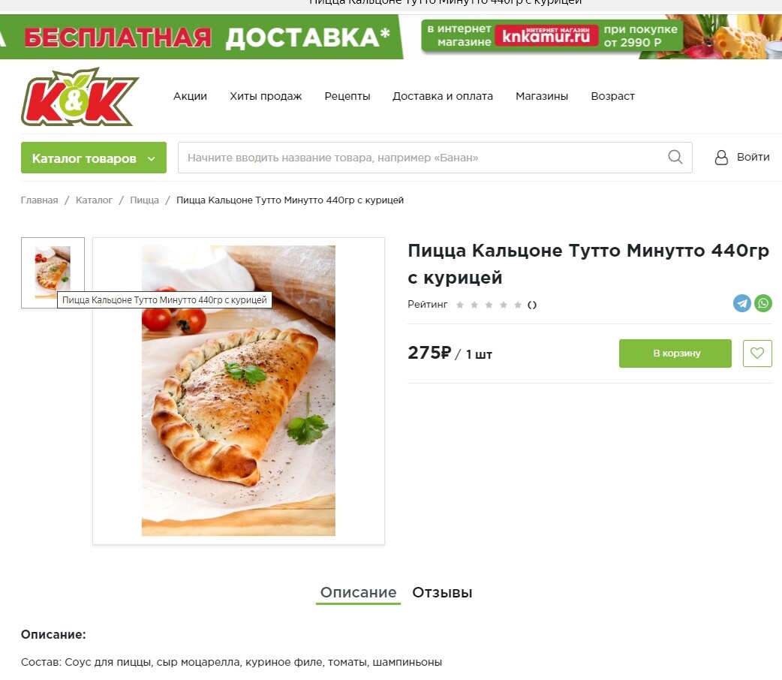Select the Описание tab
Viewport: 782px width, 680px height.
[x=358, y=593]
